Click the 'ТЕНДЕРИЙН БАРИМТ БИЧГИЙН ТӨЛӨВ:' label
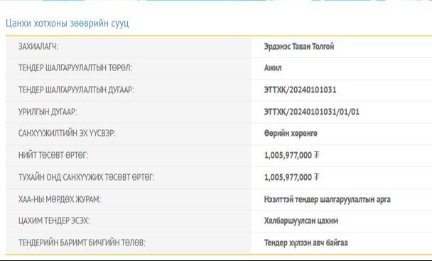Viewport: 432px width, 261px height. point(82,243)
